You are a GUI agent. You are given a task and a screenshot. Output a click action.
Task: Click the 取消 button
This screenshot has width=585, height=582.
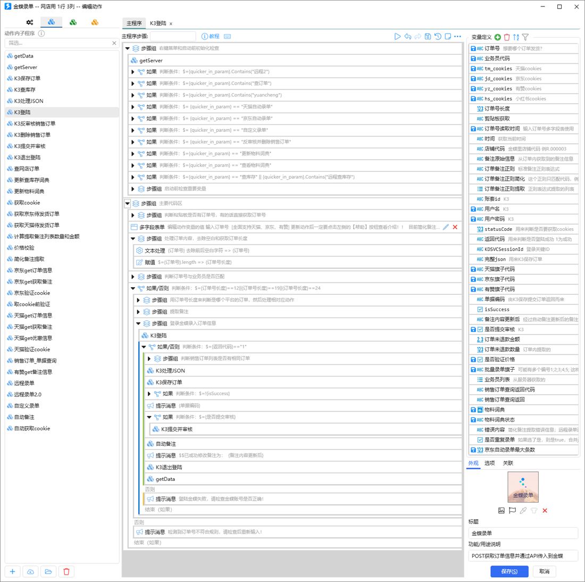click(544, 571)
